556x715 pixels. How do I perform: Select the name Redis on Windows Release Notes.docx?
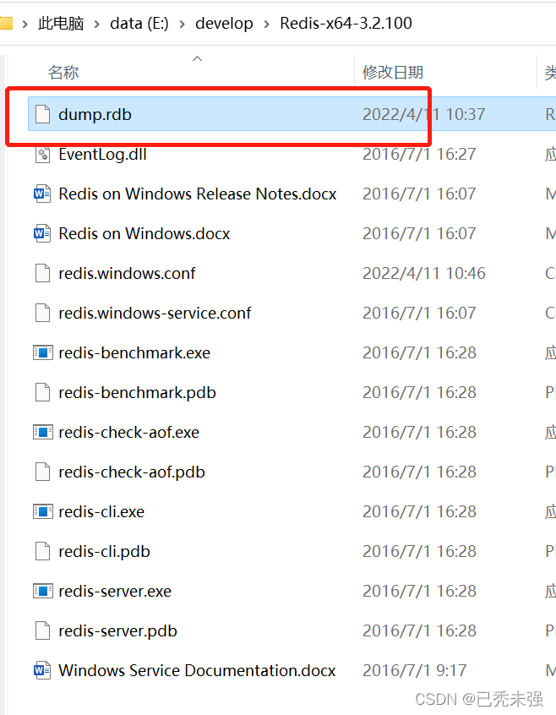tap(198, 194)
